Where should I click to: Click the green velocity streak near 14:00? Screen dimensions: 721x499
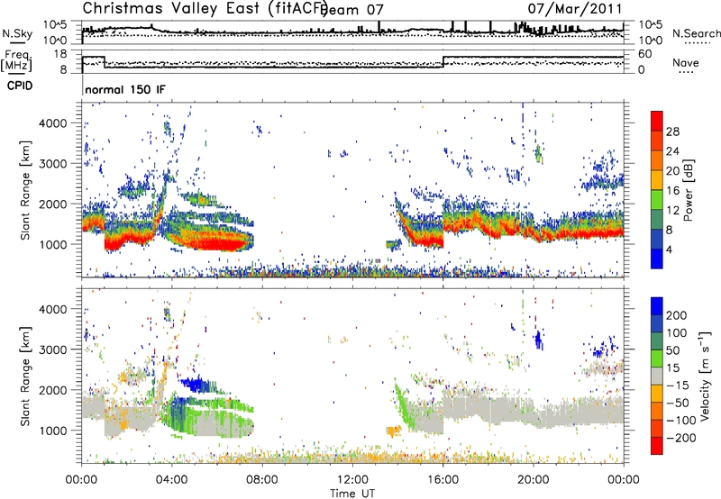coord(403,404)
